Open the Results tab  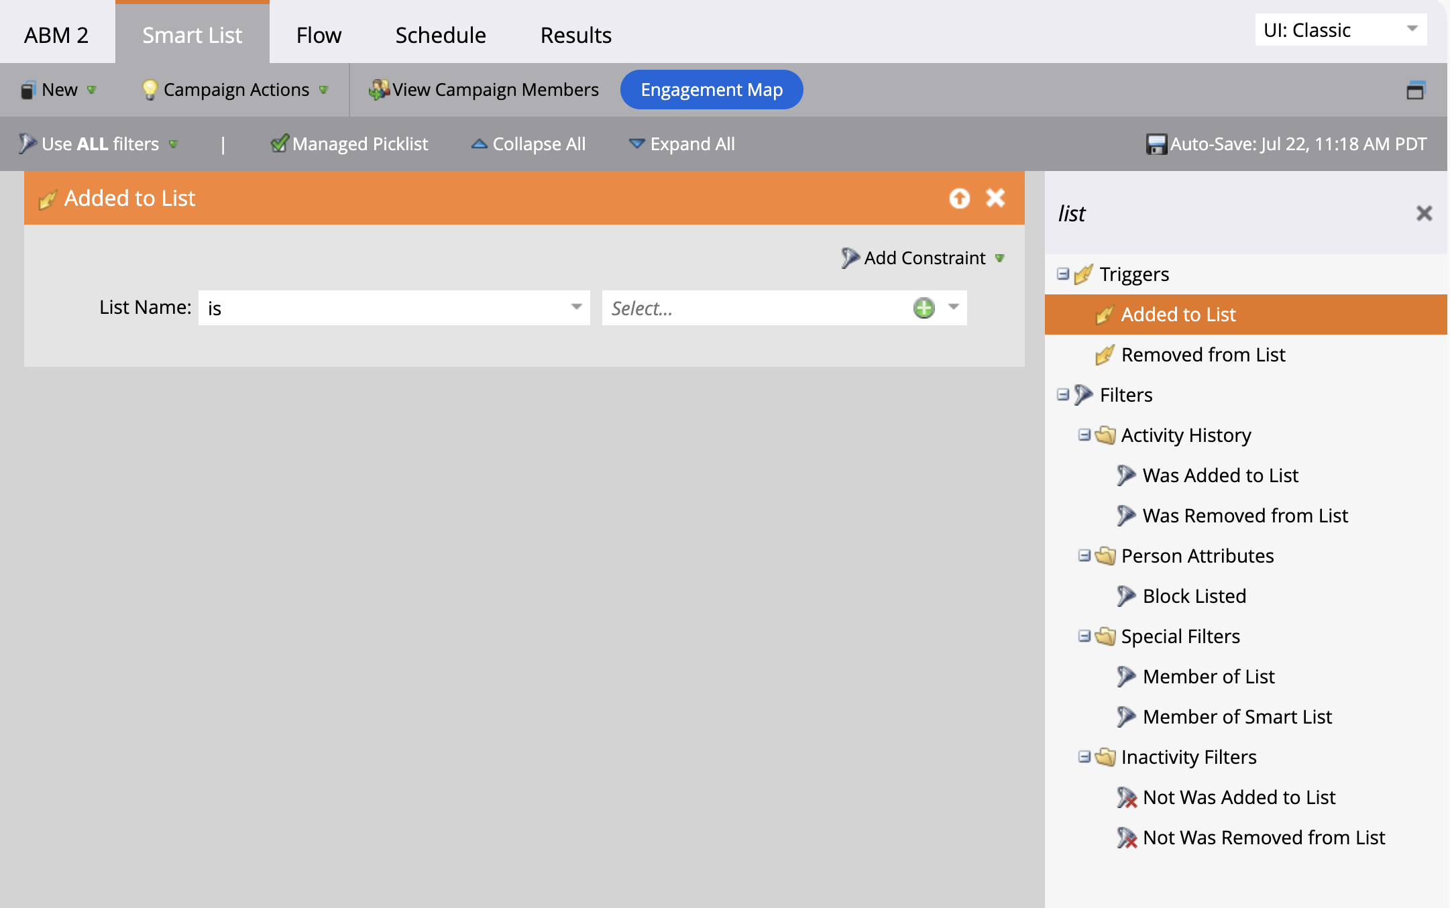point(575,34)
